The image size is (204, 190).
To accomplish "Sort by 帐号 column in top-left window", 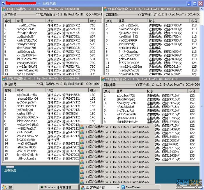I will point(31,21).
